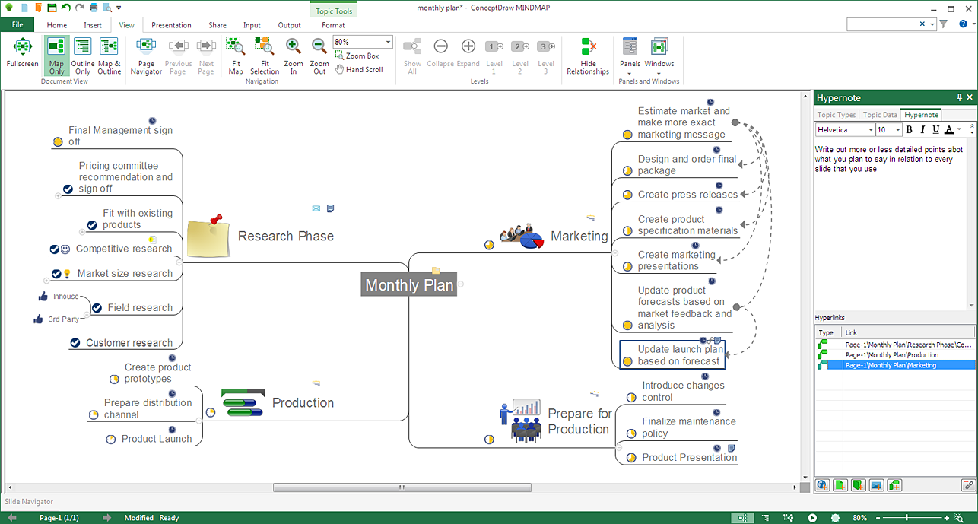
Task: Toggle checkmark on Competitive research topic
Action: 54,249
